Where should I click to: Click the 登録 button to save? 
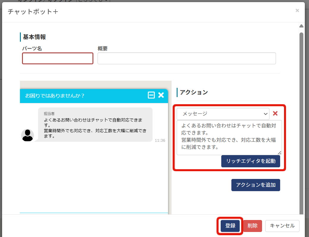pos(230,226)
